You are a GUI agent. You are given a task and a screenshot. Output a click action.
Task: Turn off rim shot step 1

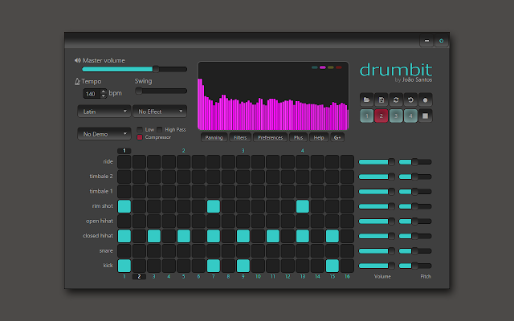coord(124,206)
